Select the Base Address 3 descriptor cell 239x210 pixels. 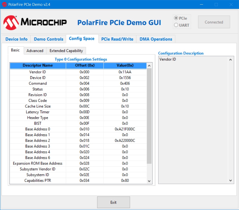tap(38, 146)
